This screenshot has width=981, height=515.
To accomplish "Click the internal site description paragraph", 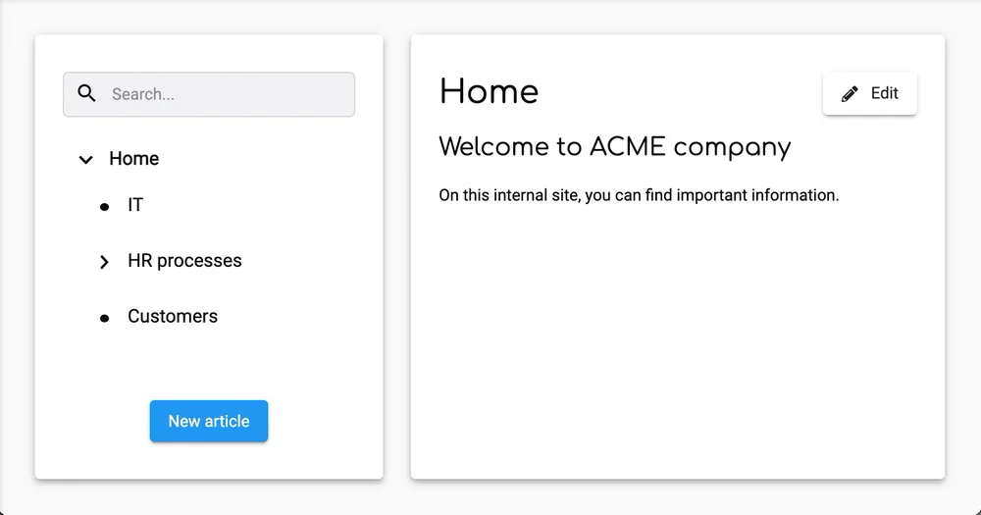I will (x=639, y=195).
